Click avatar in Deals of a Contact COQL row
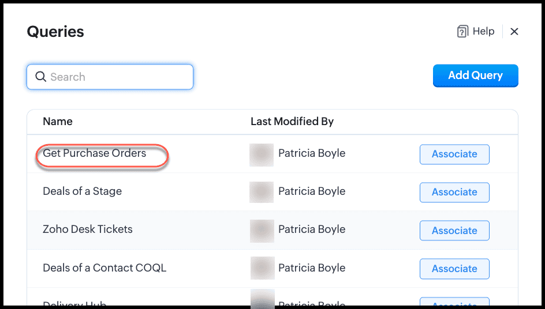Screen dimensions: 545x309 (x=262, y=268)
